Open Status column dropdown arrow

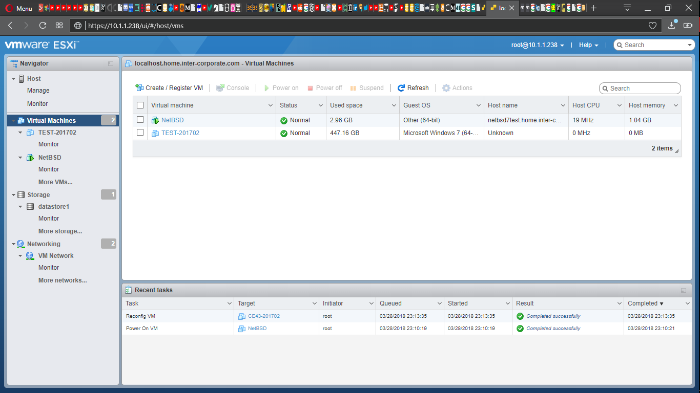click(x=320, y=105)
